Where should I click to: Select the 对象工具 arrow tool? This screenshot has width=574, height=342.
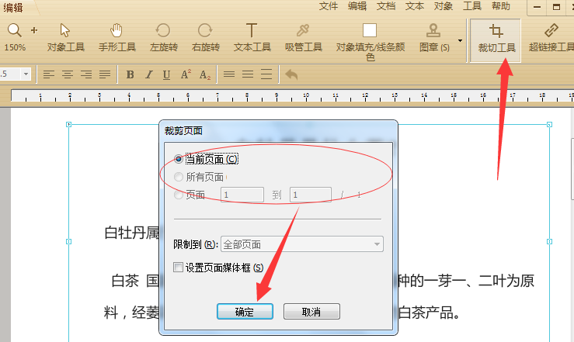[x=65, y=37]
